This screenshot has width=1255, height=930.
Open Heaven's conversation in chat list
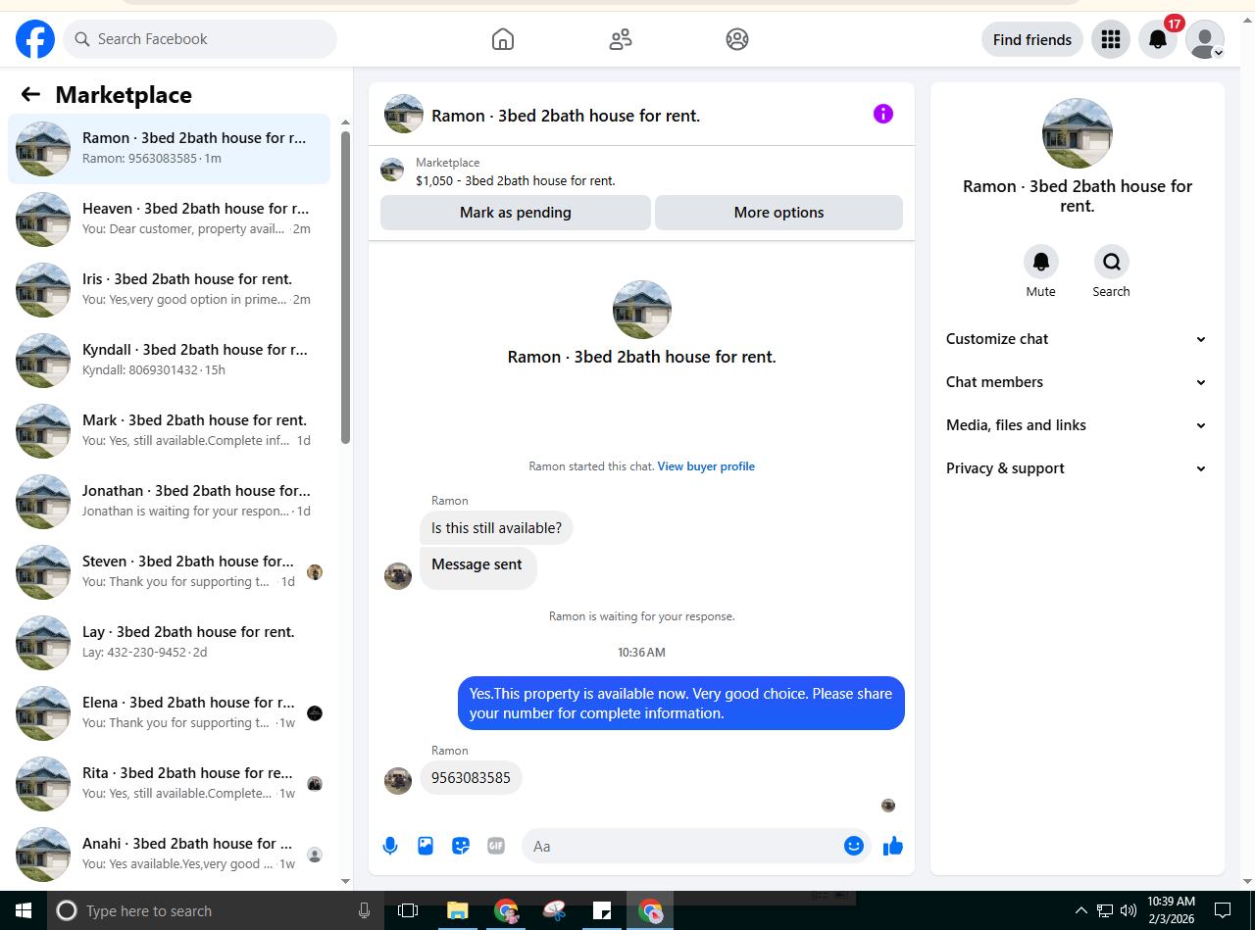[169, 220]
